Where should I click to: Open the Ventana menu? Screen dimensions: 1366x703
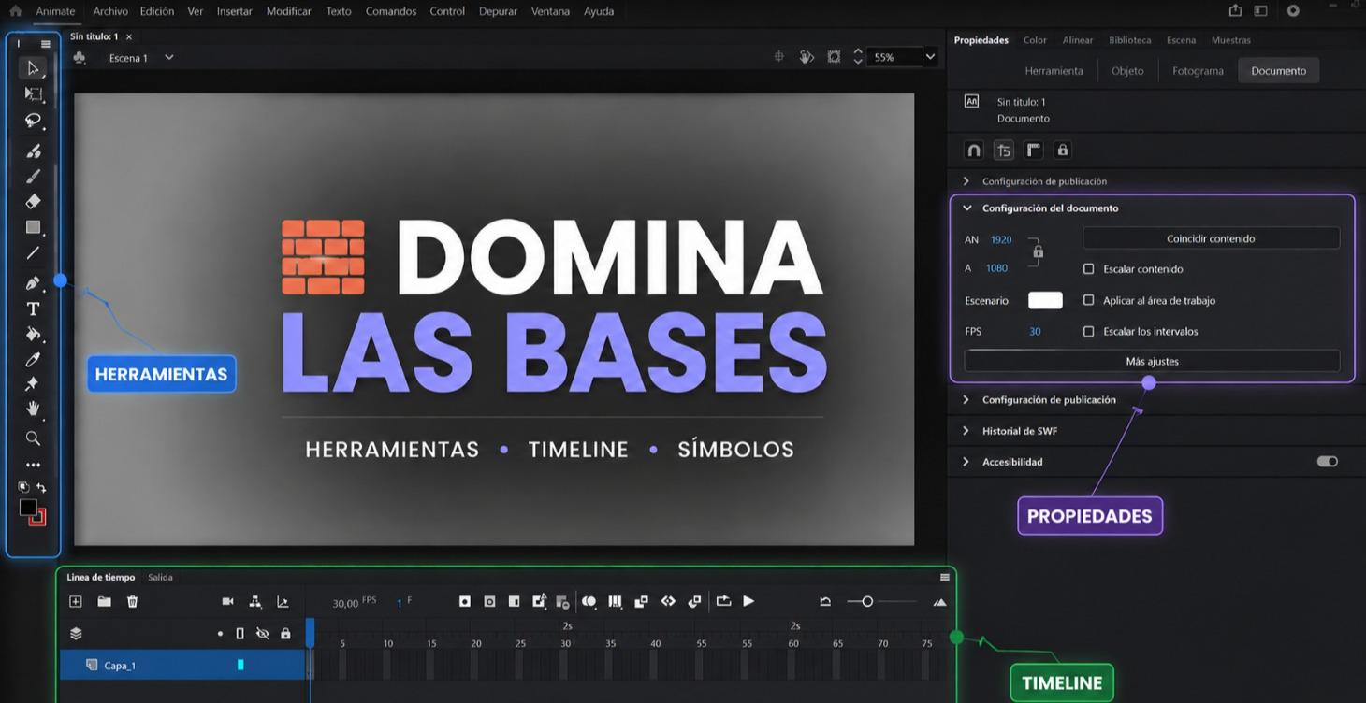[550, 11]
